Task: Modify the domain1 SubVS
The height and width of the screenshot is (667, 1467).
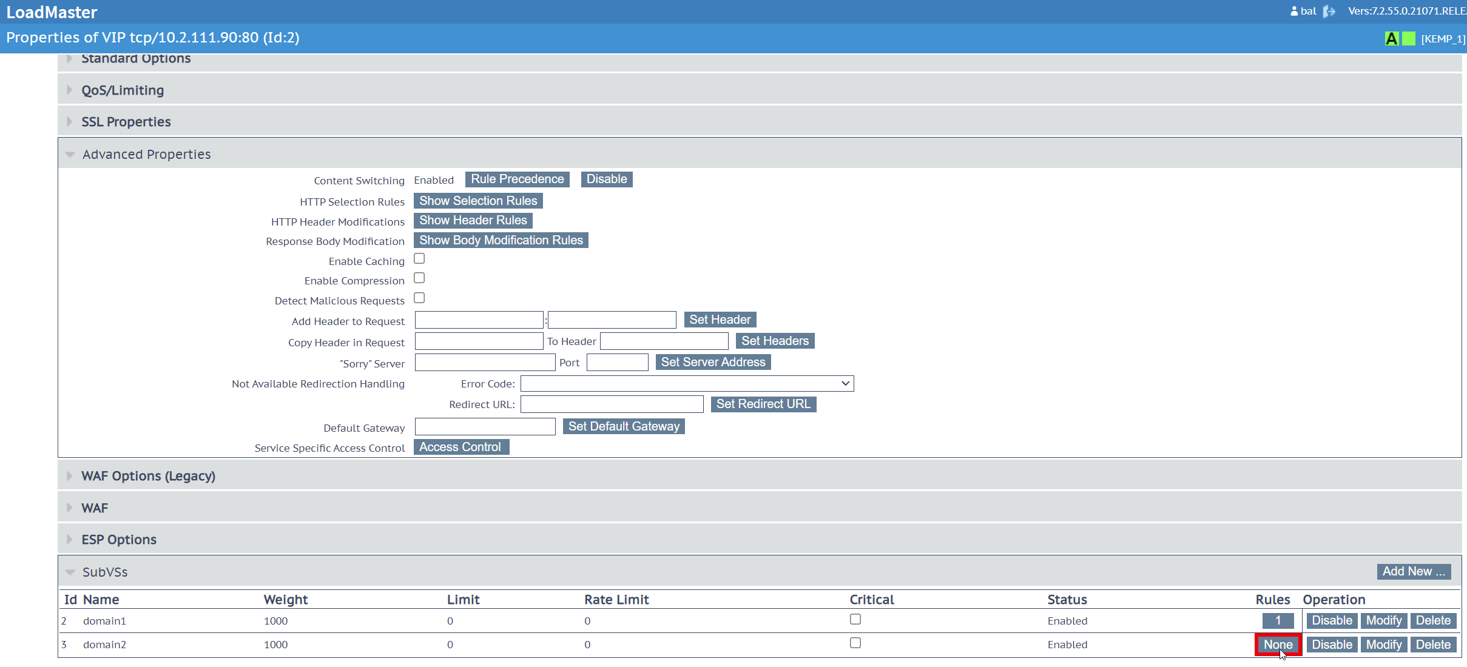Action: (x=1384, y=620)
